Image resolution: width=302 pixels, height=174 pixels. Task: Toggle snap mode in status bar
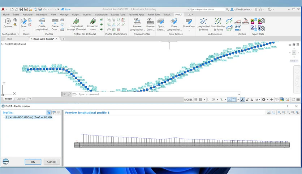coord(200,100)
